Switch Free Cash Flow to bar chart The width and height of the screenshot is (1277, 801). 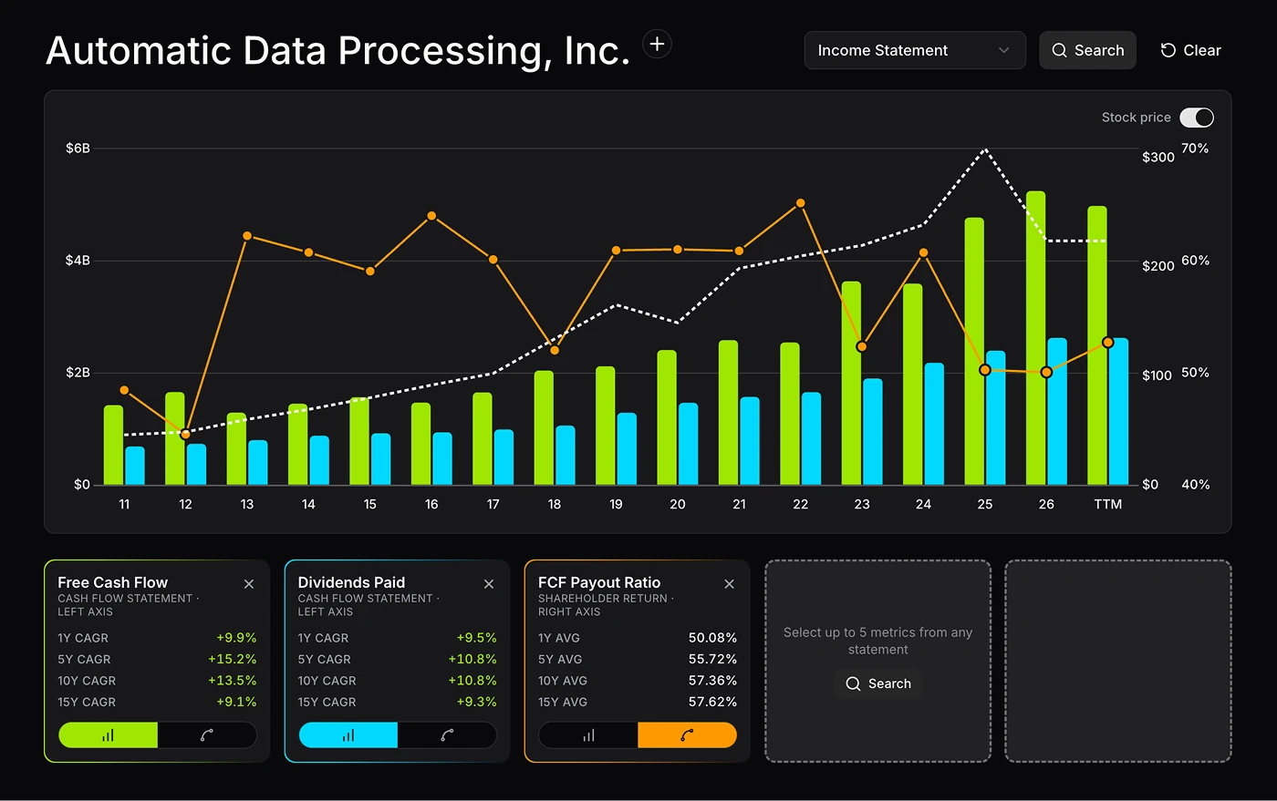[109, 735]
